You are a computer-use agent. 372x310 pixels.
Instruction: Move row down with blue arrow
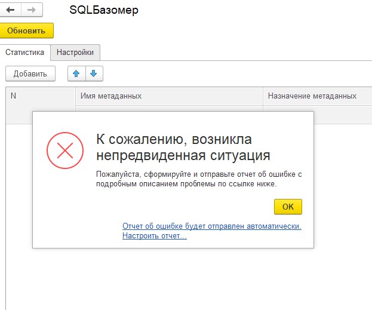pyautogui.click(x=94, y=73)
